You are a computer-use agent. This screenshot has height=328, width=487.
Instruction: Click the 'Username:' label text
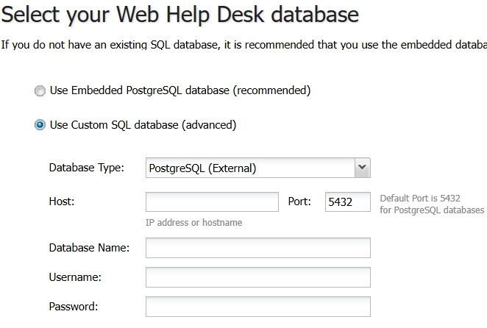(75, 277)
